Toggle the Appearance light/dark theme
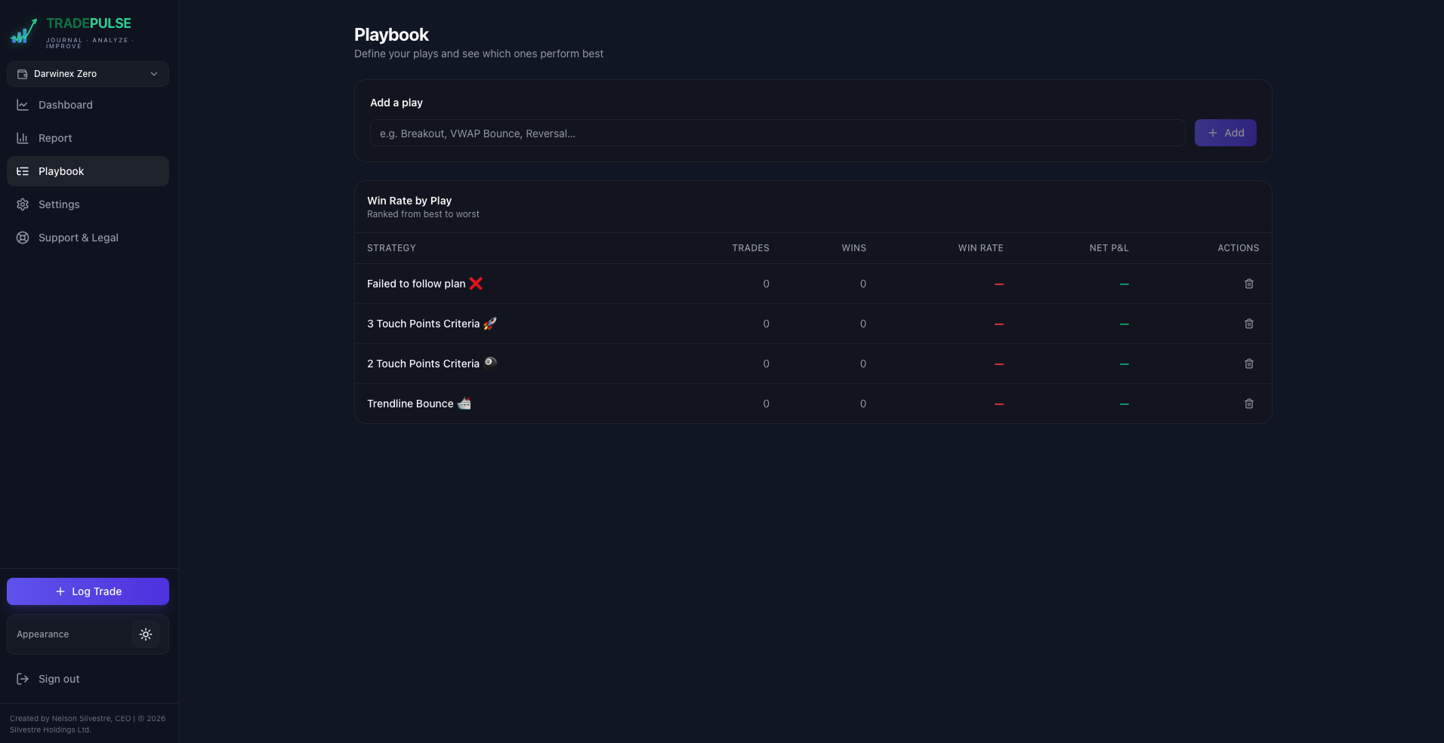 pyautogui.click(x=146, y=634)
